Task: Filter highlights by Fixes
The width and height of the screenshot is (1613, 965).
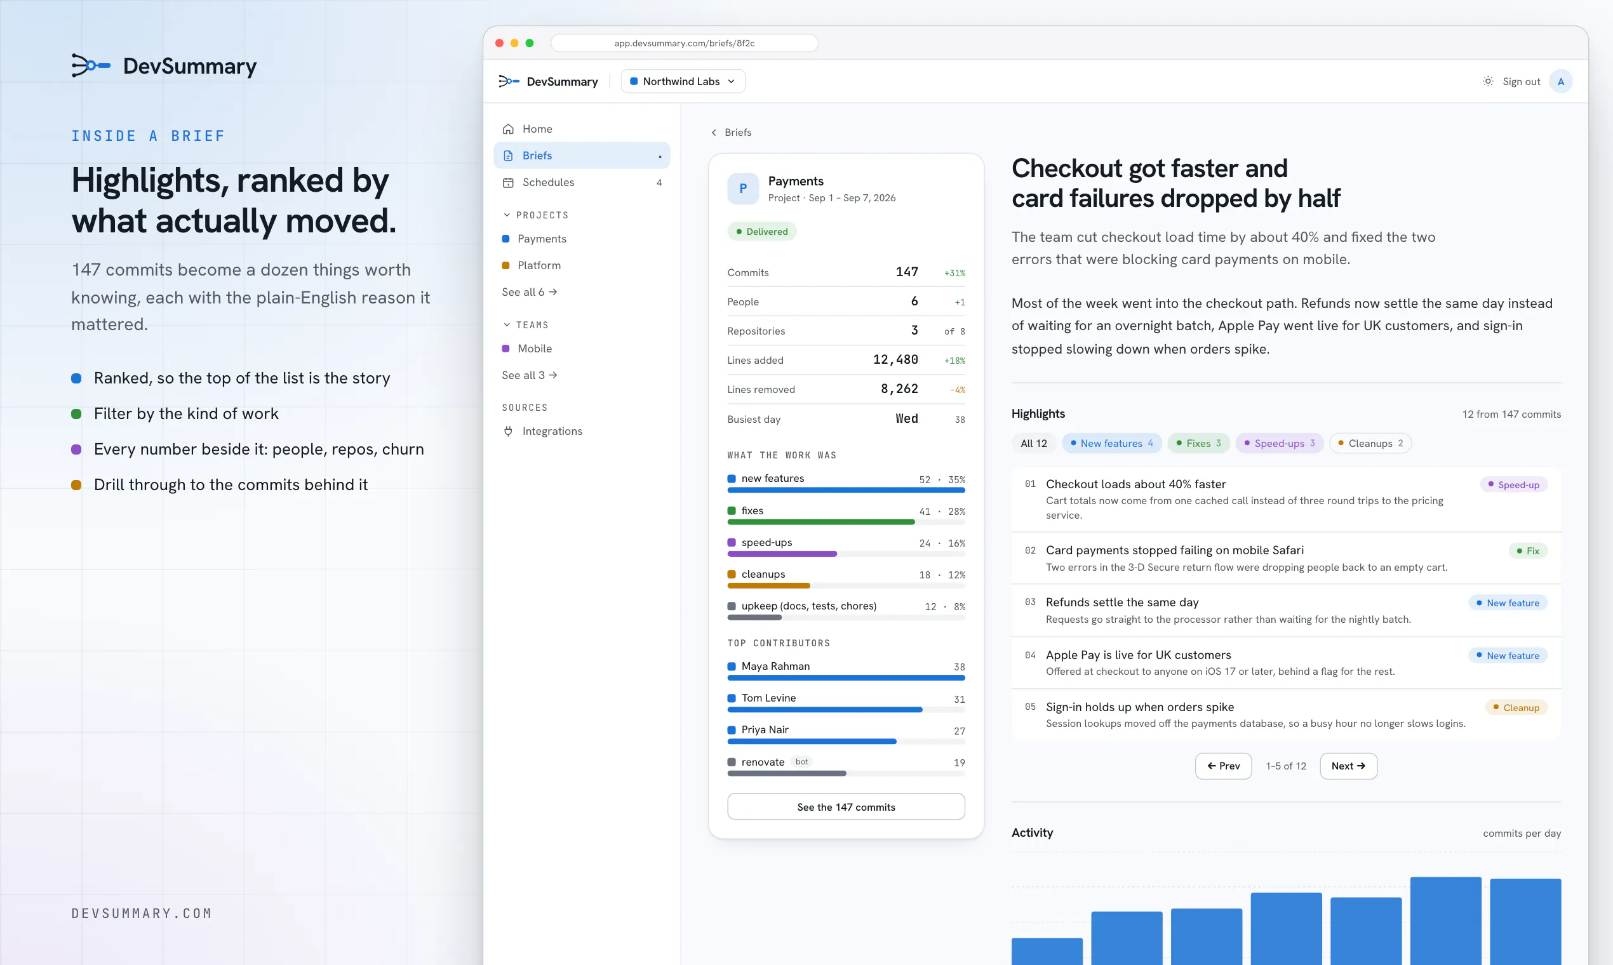Action: pyautogui.click(x=1198, y=444)
